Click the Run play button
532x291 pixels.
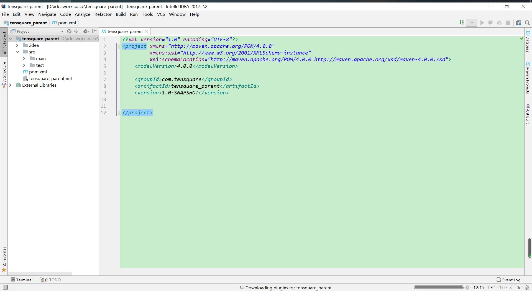tap(482, 23)
